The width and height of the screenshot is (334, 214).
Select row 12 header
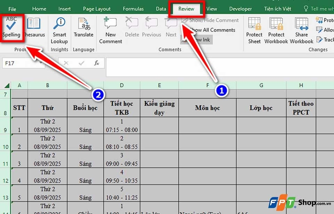click(5, 176)
